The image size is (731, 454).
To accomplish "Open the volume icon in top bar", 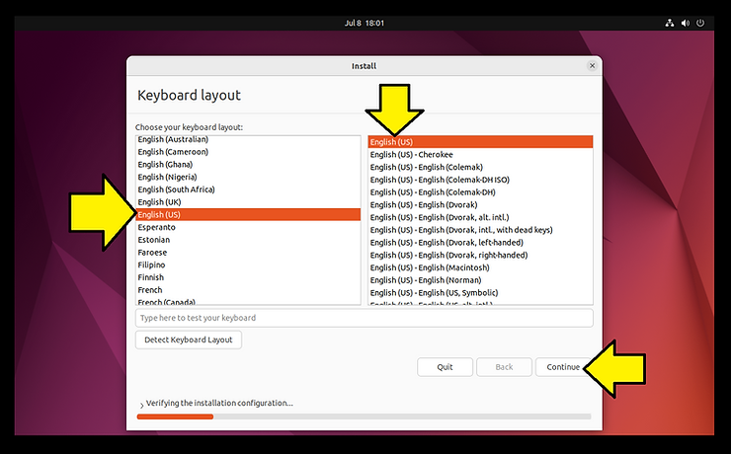I will coord(685,23).
